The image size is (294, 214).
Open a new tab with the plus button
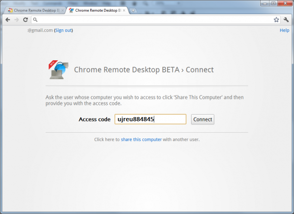pos(133,11)
